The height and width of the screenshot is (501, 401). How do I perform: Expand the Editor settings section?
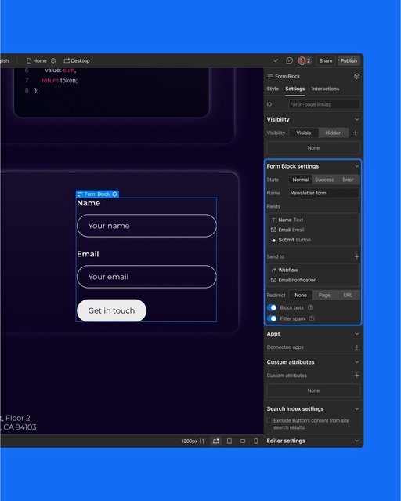(x=357, y=441)
